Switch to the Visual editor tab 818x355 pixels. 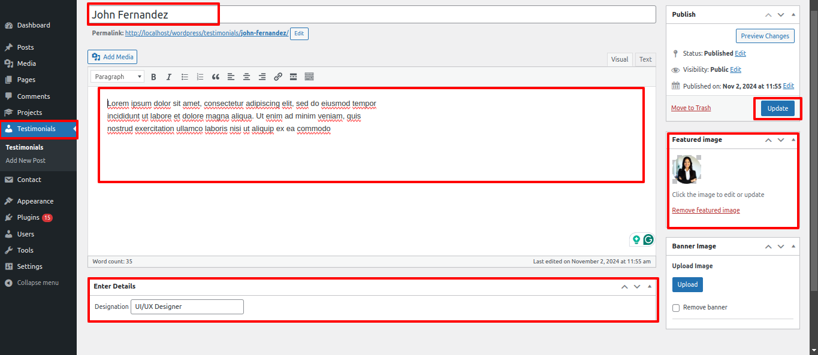click(620, 59)
